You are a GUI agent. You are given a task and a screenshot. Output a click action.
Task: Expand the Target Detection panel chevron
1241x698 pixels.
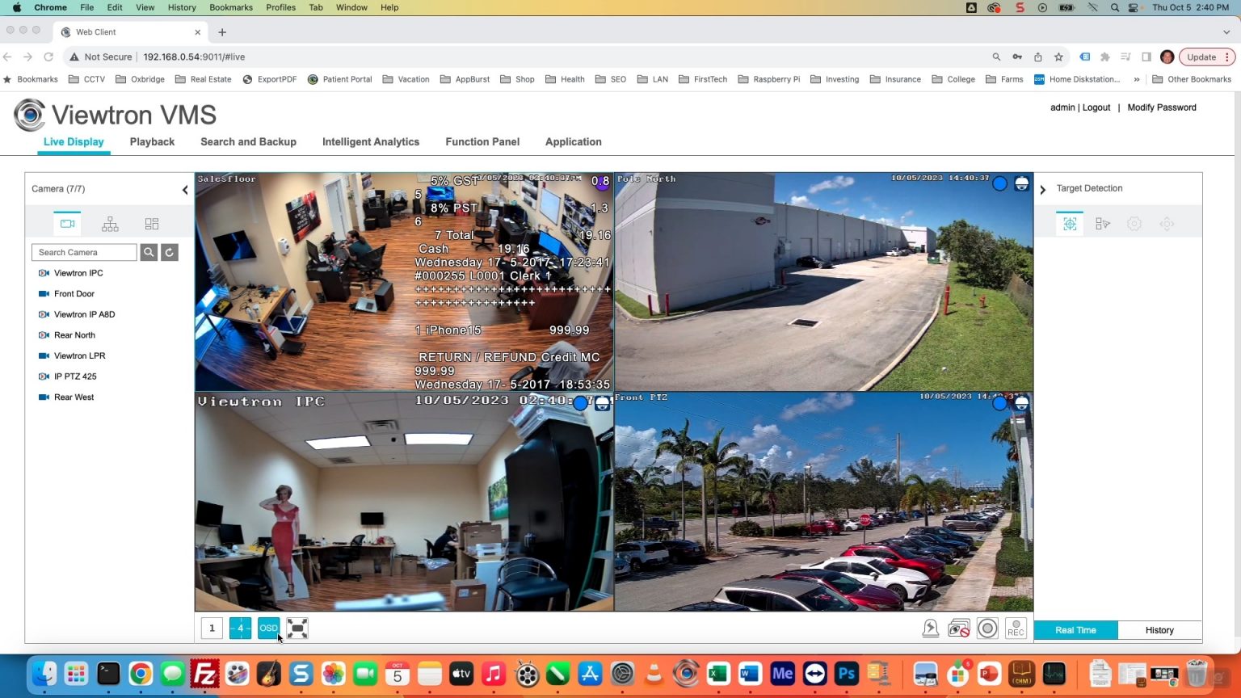pos(1042,190)
